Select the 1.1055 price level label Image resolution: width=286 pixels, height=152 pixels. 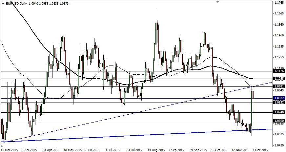pyautogui.click(x=279, y=79)
